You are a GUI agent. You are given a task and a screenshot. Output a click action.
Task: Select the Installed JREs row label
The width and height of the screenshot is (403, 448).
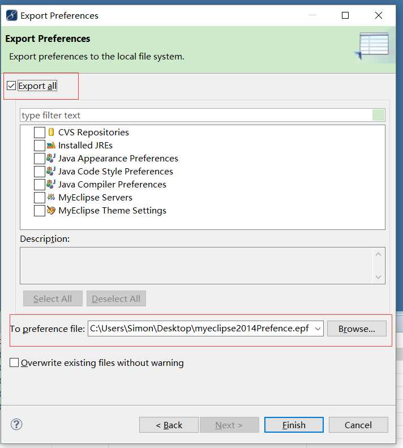pyautogui.click(x=85, y=146)
